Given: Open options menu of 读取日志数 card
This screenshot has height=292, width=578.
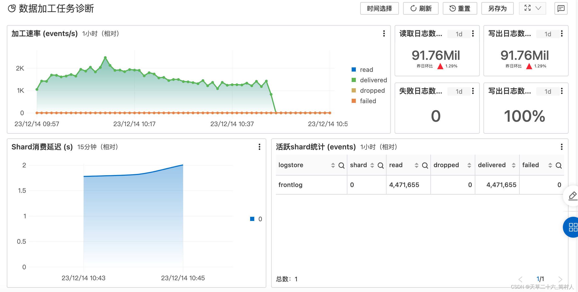Looking at the screenshot, I should pos(473,33).
